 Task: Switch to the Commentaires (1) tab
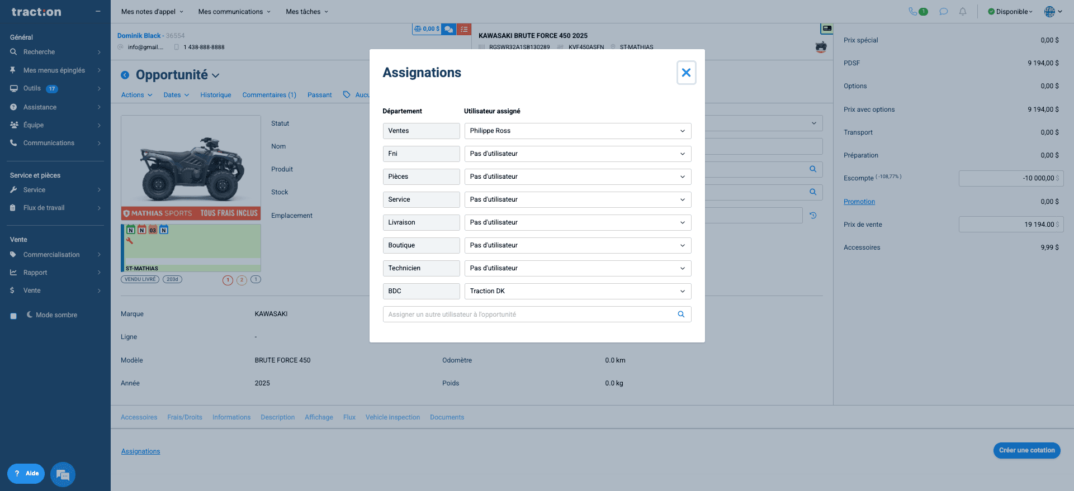tap(269, 95)
